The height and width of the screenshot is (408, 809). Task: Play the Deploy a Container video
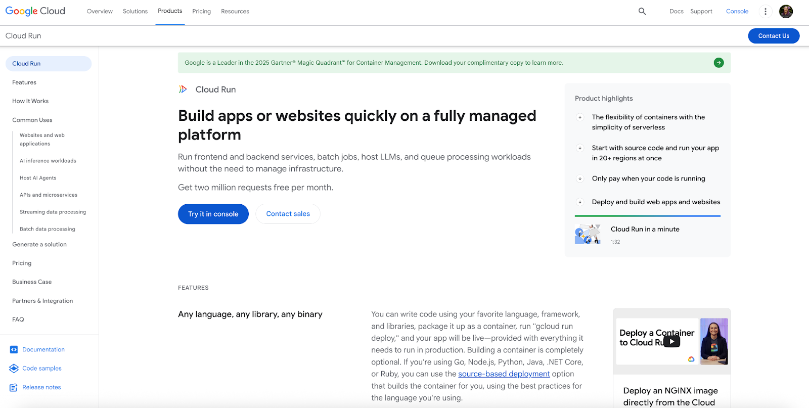pos(671,341)
